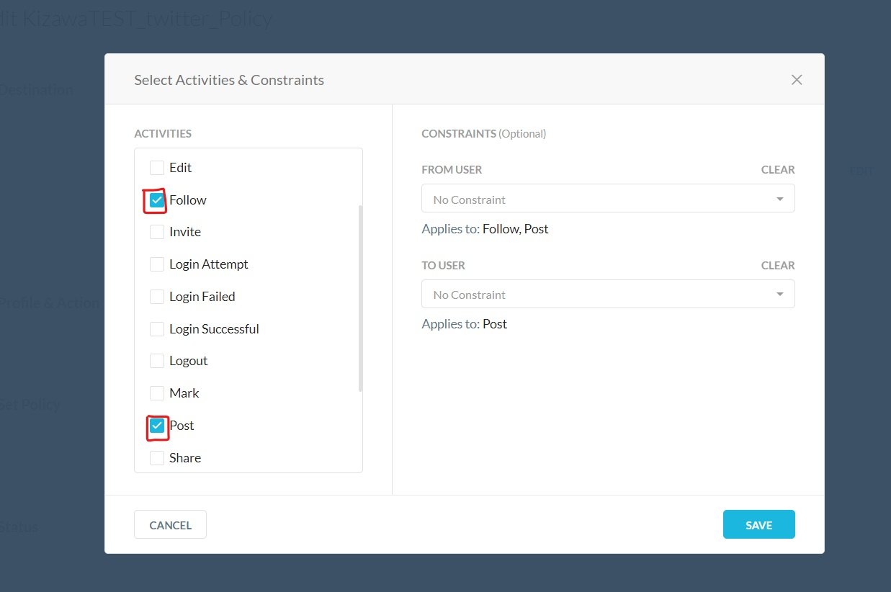Check the Login Successful checkbox
Screen dimensions: 891x592
[157, 329]
